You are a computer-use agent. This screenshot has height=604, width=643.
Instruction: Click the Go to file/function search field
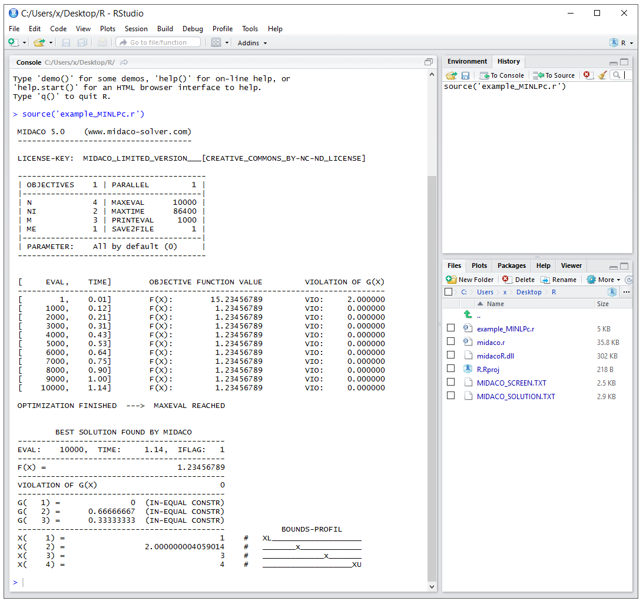[158, 42]
